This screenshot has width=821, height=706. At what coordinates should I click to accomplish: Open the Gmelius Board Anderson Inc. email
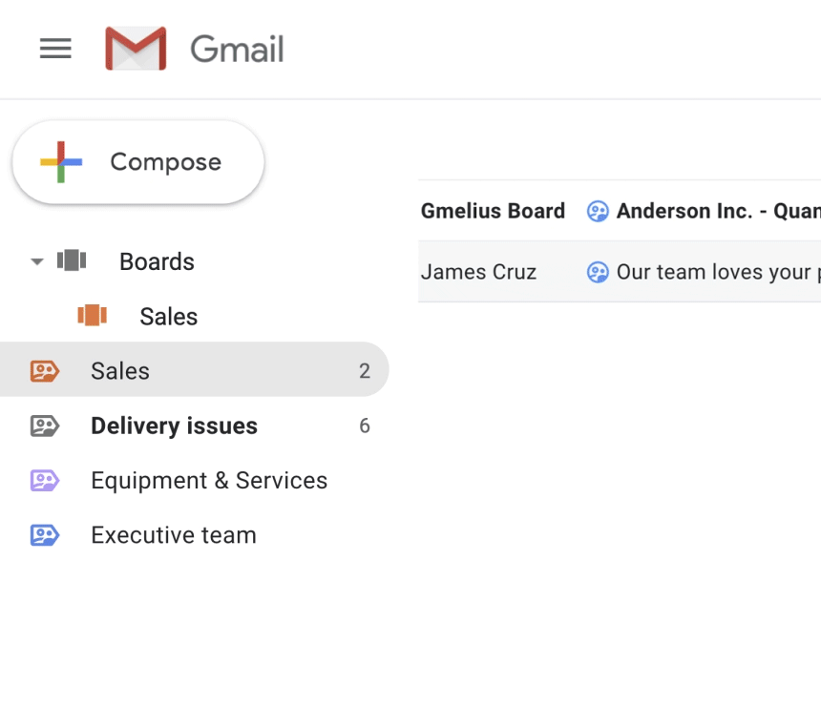point(620,211)
